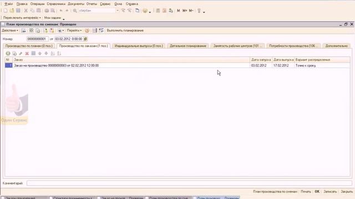Open the Справочники menu
Image resolution: width=355 pixels, height=199 pixels.
56,4
